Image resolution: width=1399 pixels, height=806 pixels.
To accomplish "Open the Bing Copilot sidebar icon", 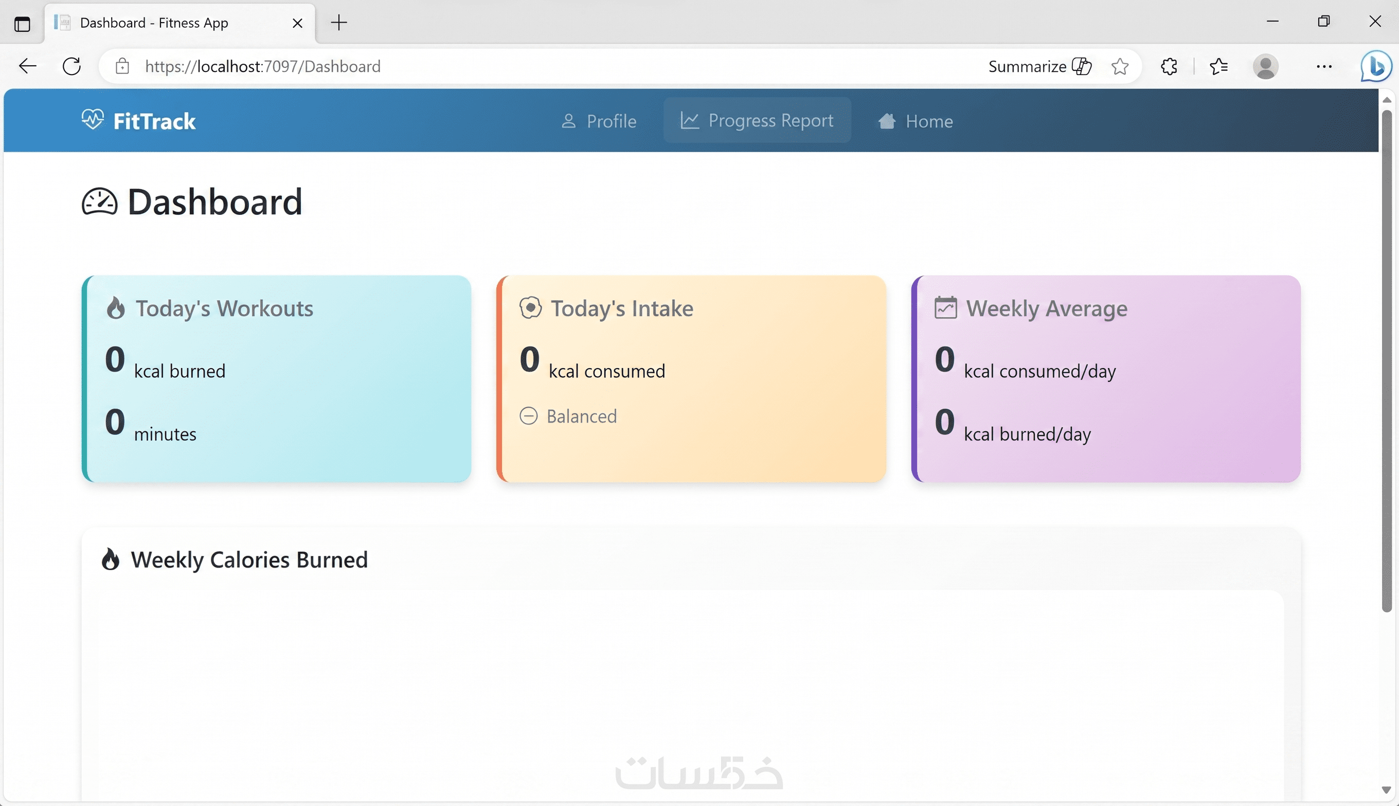I will point(1376,66).
